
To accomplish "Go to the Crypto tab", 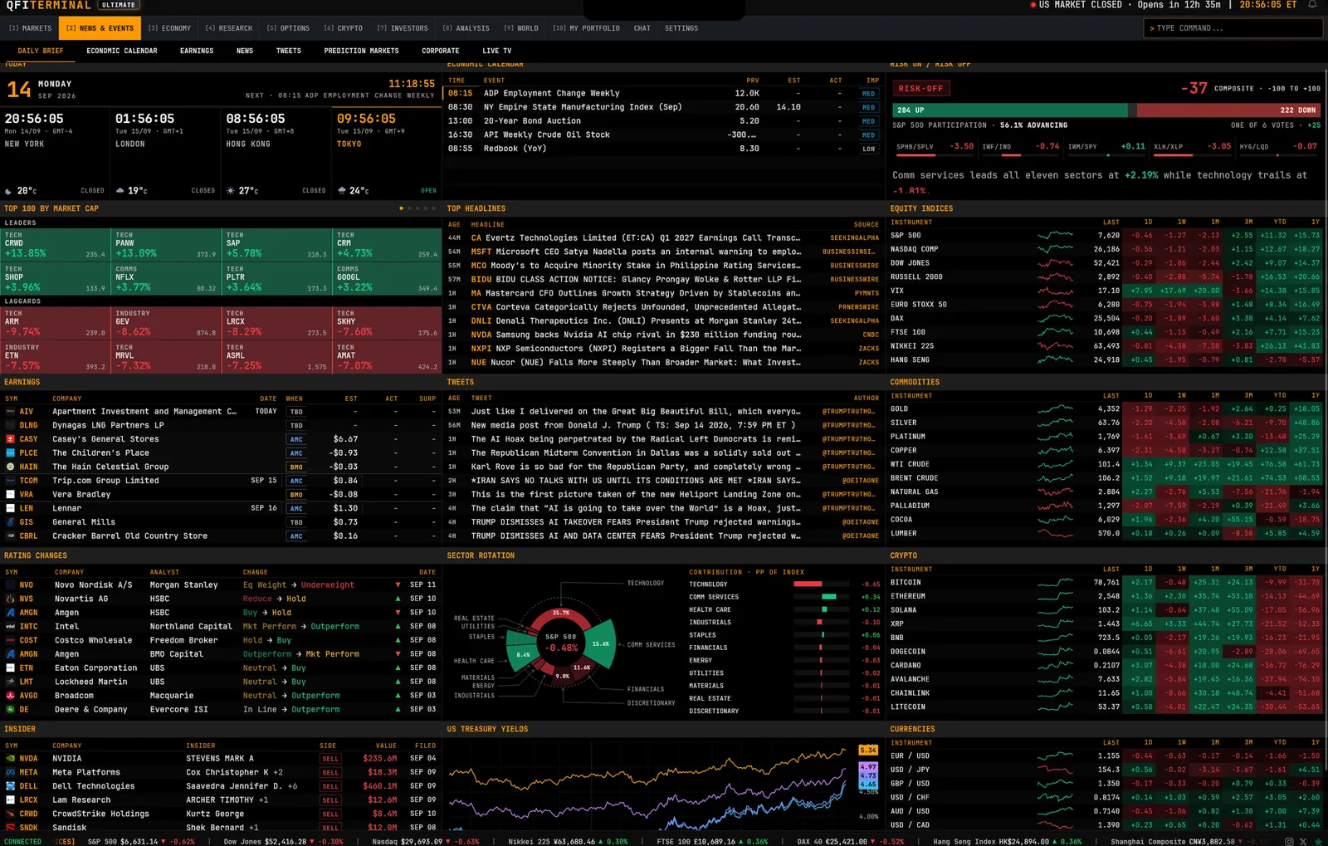I will (344, 28).
